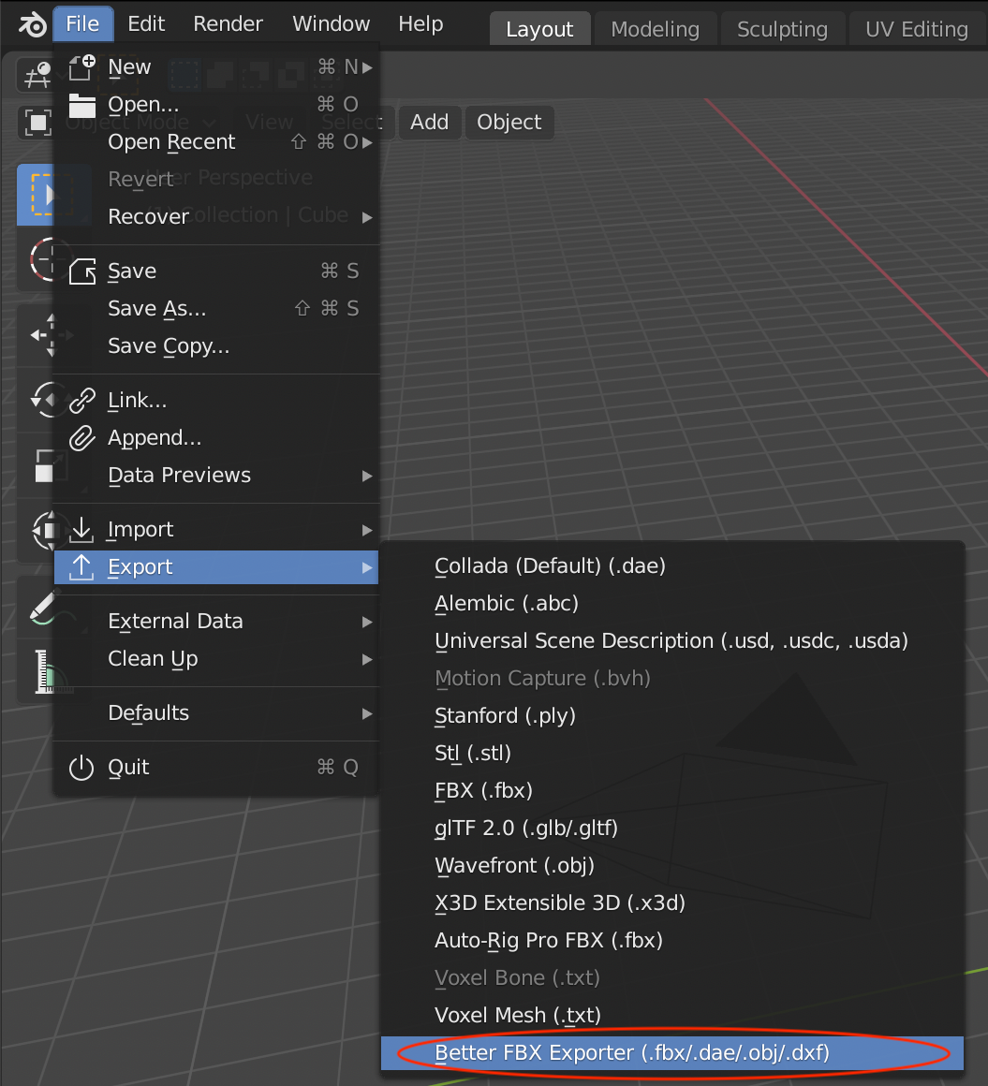
Task: Open the Edit menu
Action: coord(146,24)
